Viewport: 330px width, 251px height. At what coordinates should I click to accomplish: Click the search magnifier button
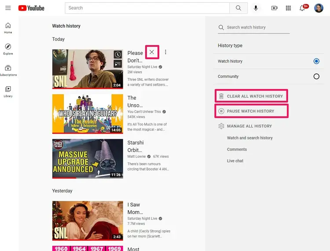238,8
